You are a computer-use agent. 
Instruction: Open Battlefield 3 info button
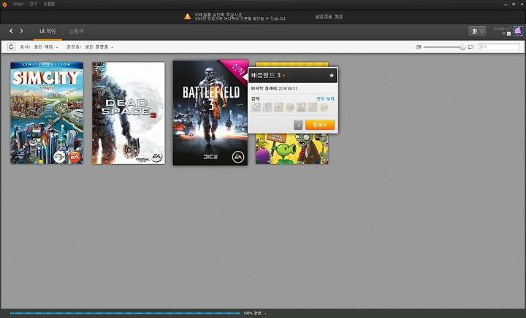(298, 125)
